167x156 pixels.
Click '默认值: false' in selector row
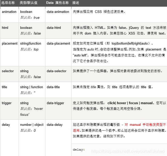pyautogui.click(x=30, y=77)
